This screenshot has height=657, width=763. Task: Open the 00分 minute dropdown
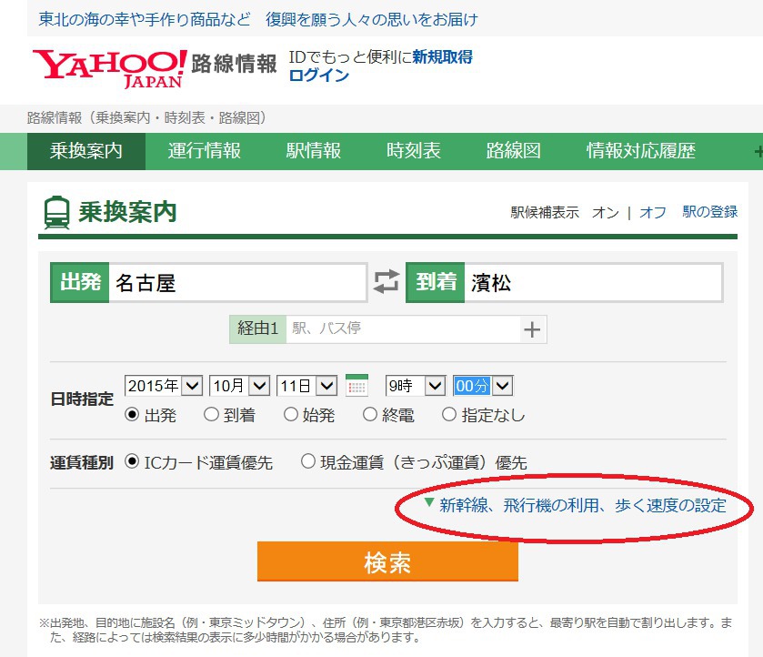pyautogui.click(x=483, y=386)
